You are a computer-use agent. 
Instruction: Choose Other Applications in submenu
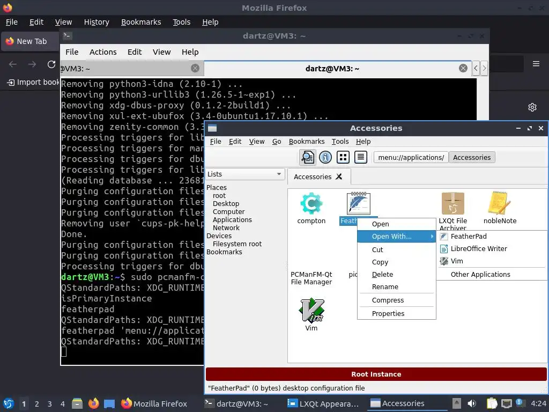point(492,274)
